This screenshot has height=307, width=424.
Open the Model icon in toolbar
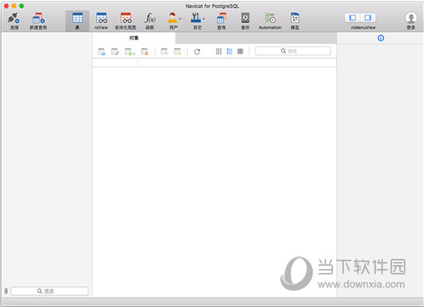[x=295, y=18]
